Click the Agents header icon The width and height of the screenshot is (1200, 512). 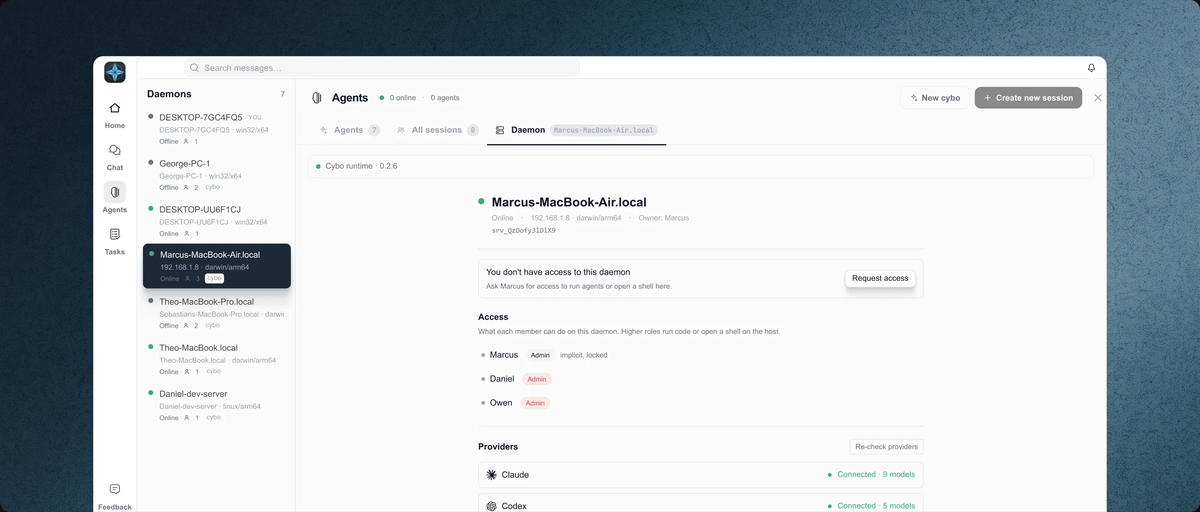click(x=317, y=98)
